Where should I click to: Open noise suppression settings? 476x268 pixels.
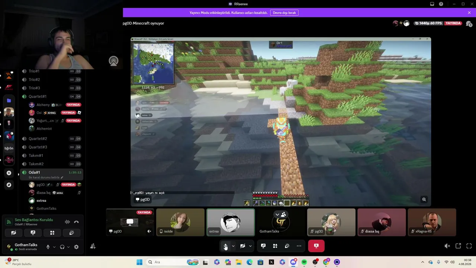click(x=67, y=222)
